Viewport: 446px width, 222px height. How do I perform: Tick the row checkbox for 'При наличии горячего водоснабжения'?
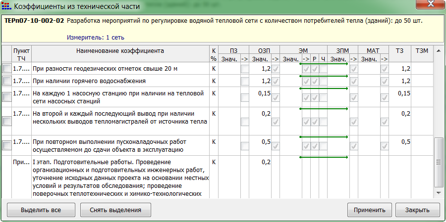(x=6, y=81)
